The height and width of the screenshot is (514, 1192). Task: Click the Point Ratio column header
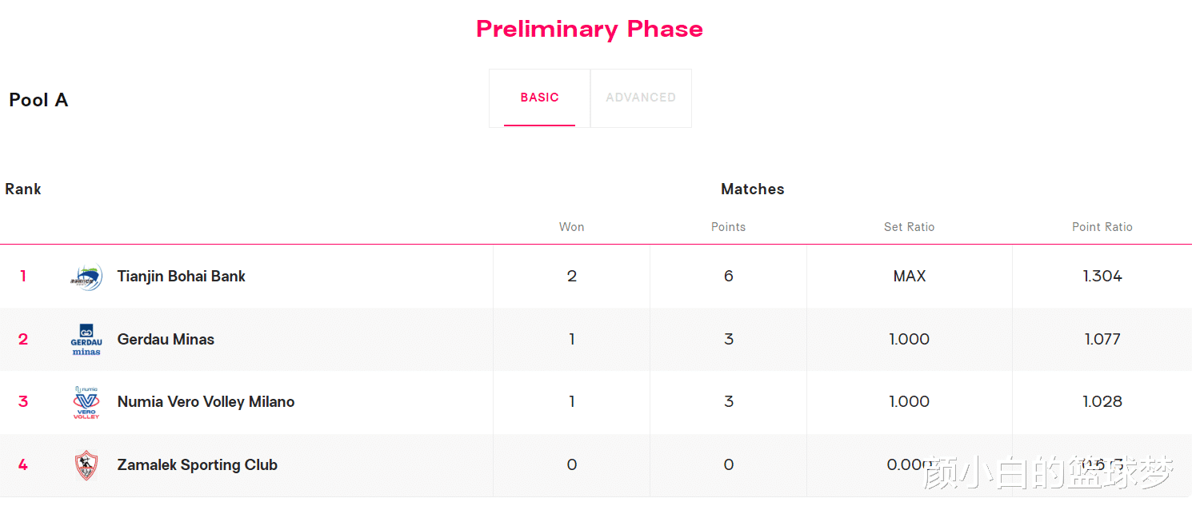(x=1102, y=227)
